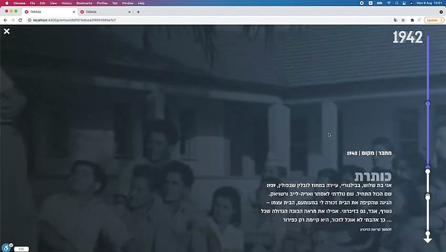Click the down arrow at the timeline end
The width and height of the screenshot is (446, 252).
point(427,240)
